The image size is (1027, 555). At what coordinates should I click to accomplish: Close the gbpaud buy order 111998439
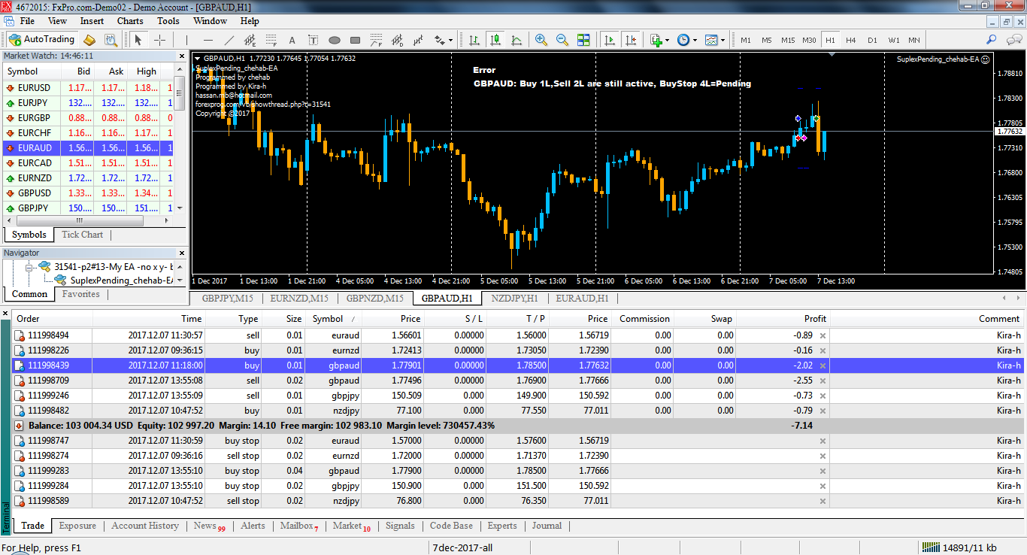click(823, 365)
